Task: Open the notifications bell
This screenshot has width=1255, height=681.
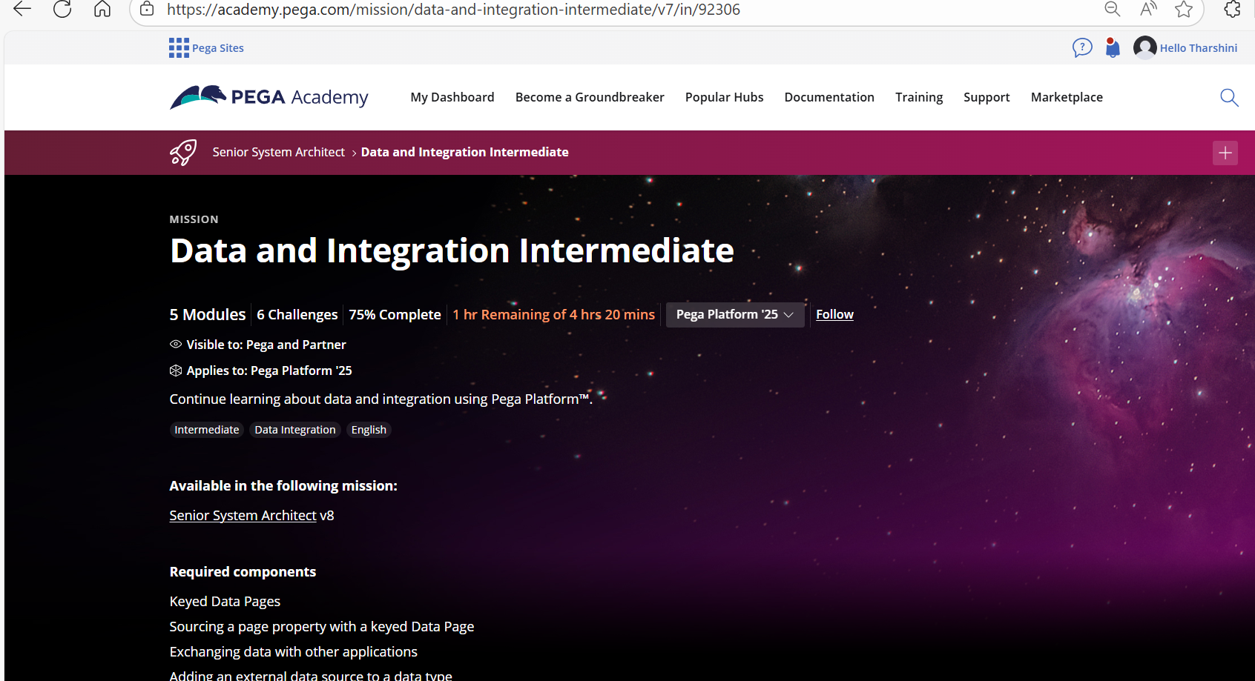Action: click(1112, 48)
